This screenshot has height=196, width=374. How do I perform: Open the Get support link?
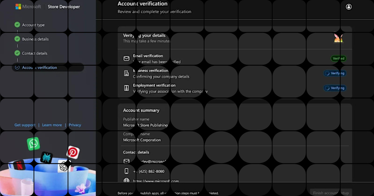(25, 125)
